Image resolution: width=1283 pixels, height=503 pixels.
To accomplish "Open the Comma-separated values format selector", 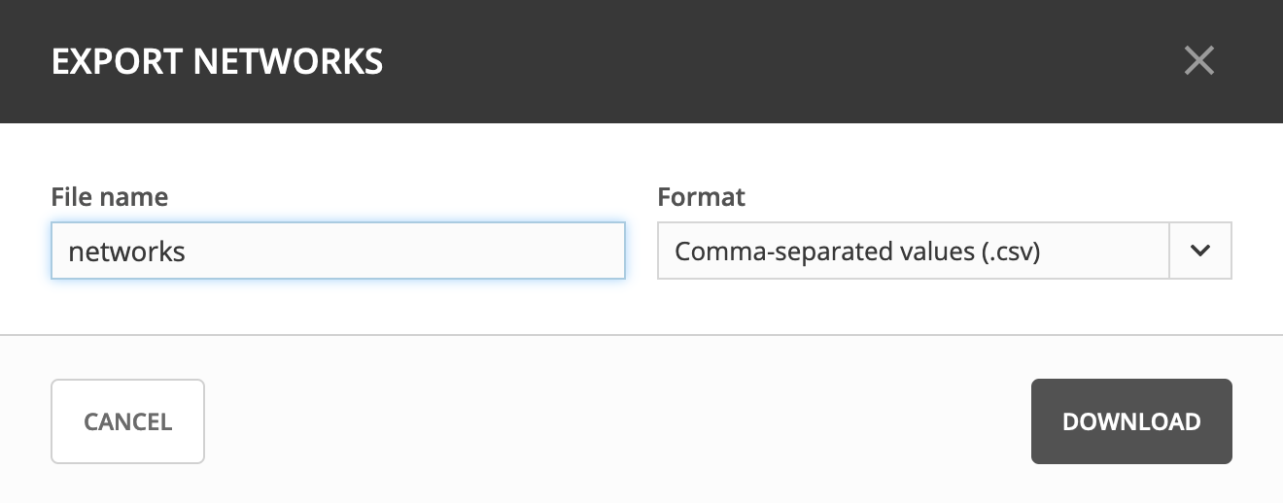I will click(914, 251).
